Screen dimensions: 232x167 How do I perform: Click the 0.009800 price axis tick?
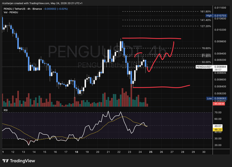coord(220,41)
